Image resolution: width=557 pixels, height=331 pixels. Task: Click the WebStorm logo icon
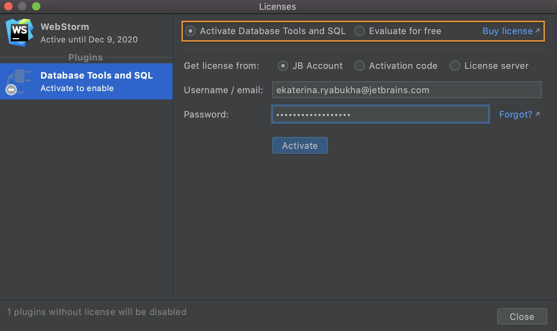[19, 32]
